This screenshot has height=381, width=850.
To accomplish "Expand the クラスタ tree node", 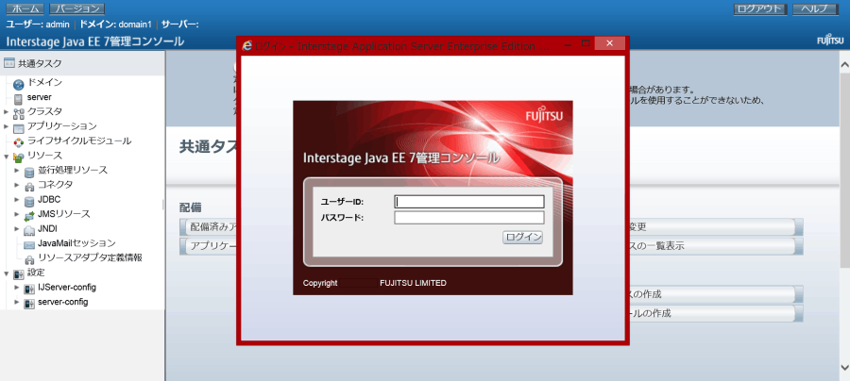I will tap(6, 112).
